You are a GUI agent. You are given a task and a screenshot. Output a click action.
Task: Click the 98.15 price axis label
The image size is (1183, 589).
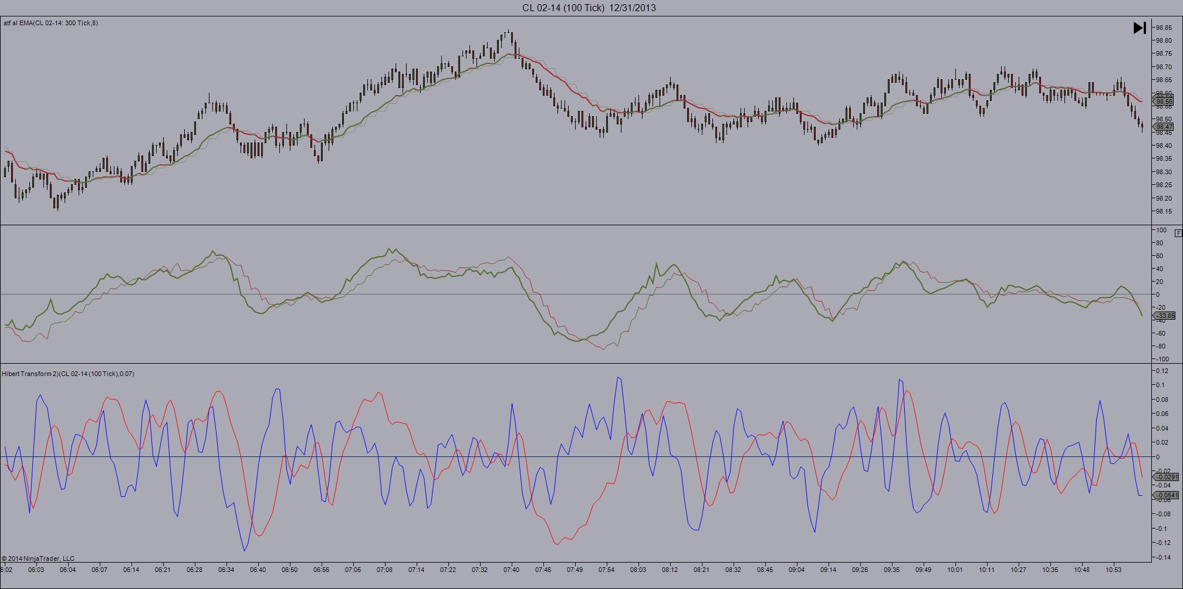[1164, 211]
